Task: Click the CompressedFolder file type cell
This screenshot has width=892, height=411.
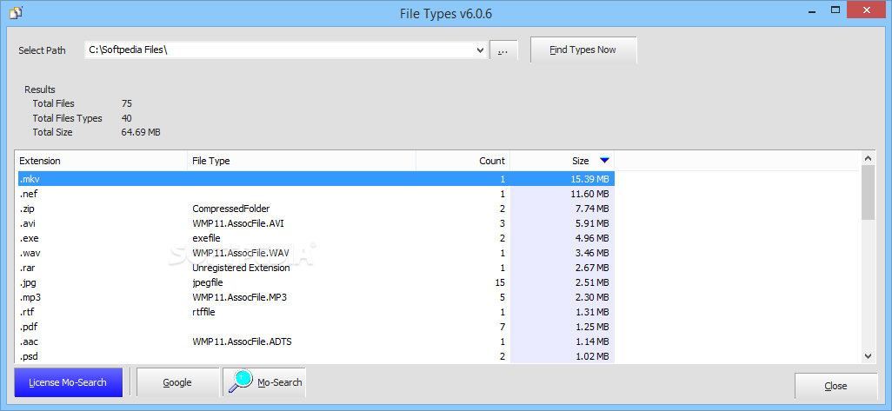Action: (x=231, y=209)
